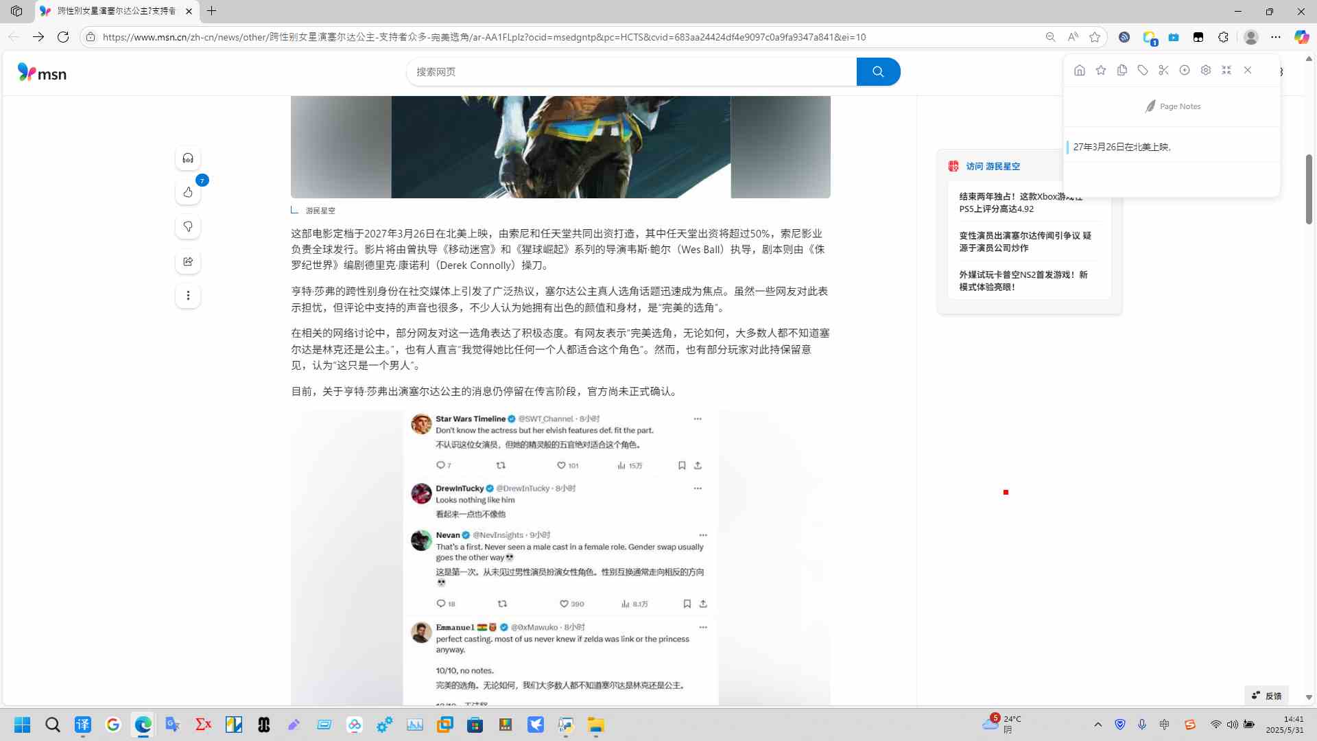Click the read aloud icon in address bar

(1073, 37)
